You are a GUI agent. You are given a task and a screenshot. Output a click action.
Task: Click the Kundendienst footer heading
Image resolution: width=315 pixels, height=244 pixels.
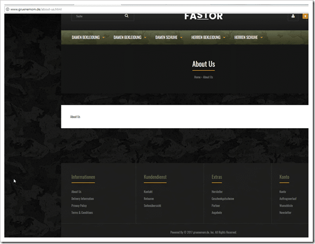155,177
